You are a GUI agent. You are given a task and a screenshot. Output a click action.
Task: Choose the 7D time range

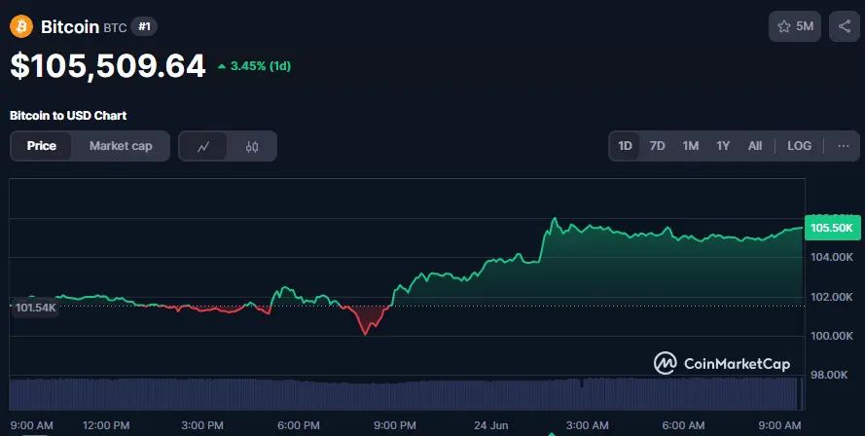pos(657,146)
